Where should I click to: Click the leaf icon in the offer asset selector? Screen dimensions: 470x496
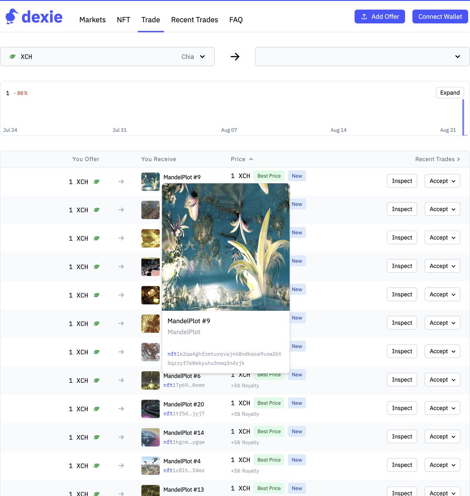coord(12,57)
